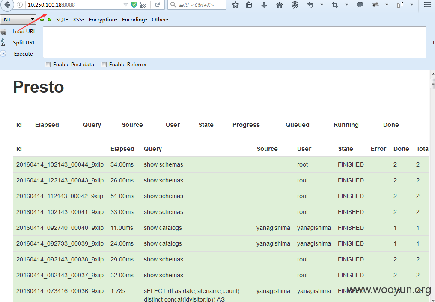Click the pages copy toolbar icon
Screen dimensions: 435x302
400,4
